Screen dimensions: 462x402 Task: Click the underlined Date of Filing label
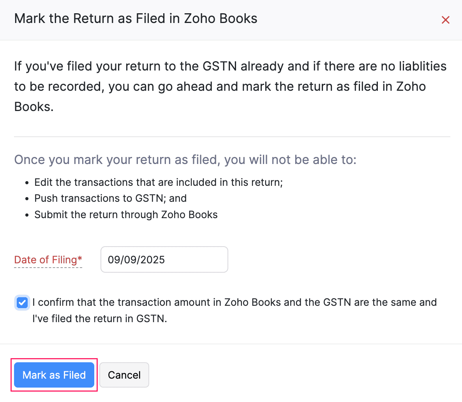45,260
